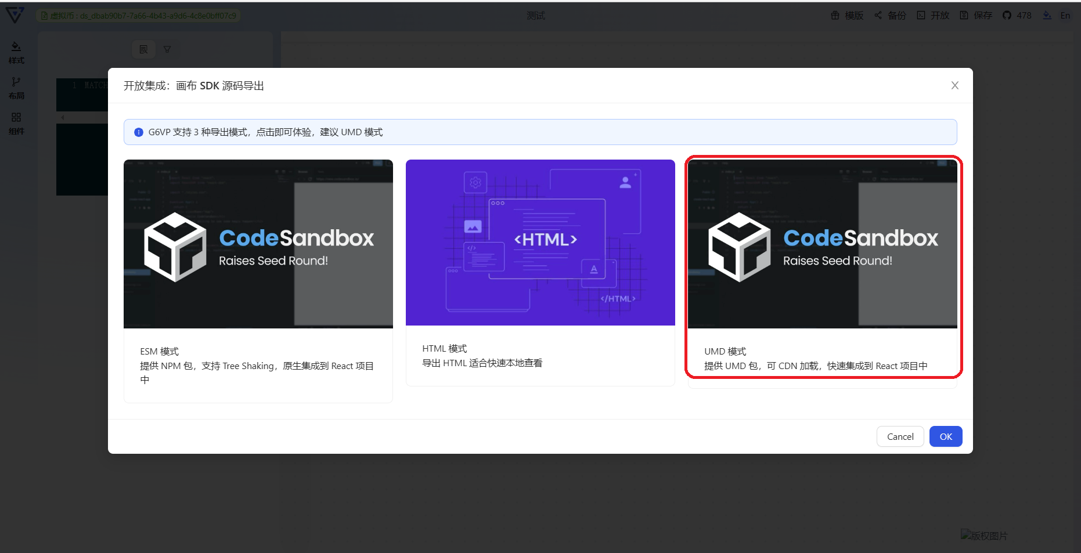Screen dimensions: 1081x553
Task: Open the 开放 (open integration) header button
Action: (x=933, y=16)
